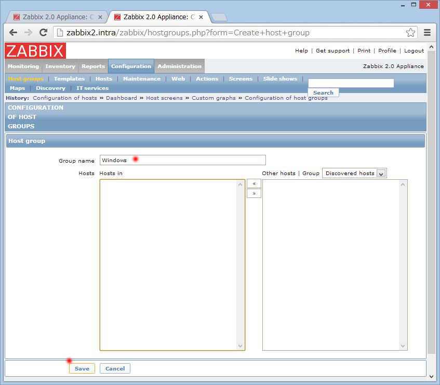The image size is (440, 385).
Task: Open a new browser tab
Action: tap(219, 17)
